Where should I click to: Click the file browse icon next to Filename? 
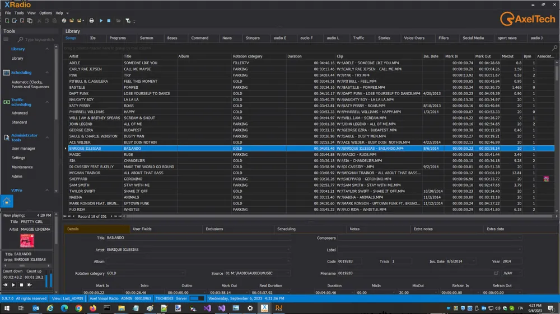coord(496,273)
